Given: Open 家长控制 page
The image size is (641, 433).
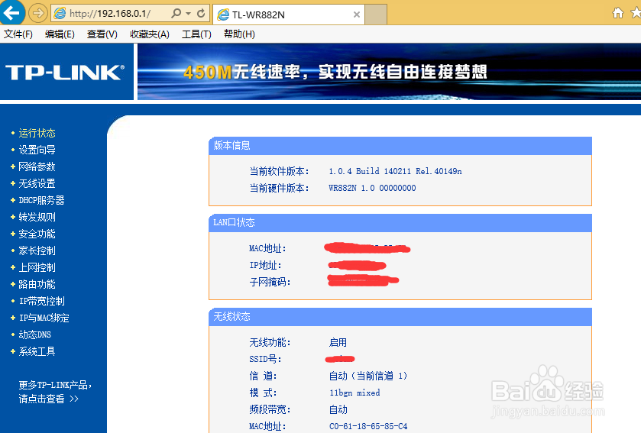Looking at the screenshot, I should click(x=37, y=250).
